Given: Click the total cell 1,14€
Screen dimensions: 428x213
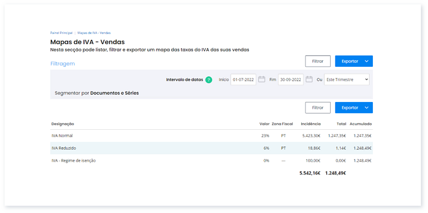Looking at the screenshot, I should click(341, 148).
